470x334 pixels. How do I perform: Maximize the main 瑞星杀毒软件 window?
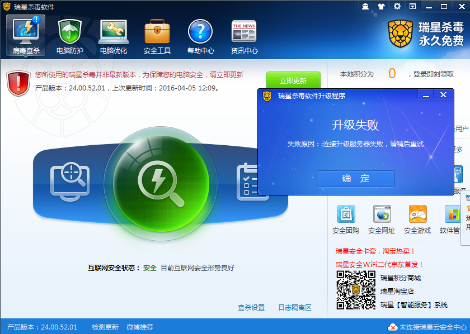(444, 7)
